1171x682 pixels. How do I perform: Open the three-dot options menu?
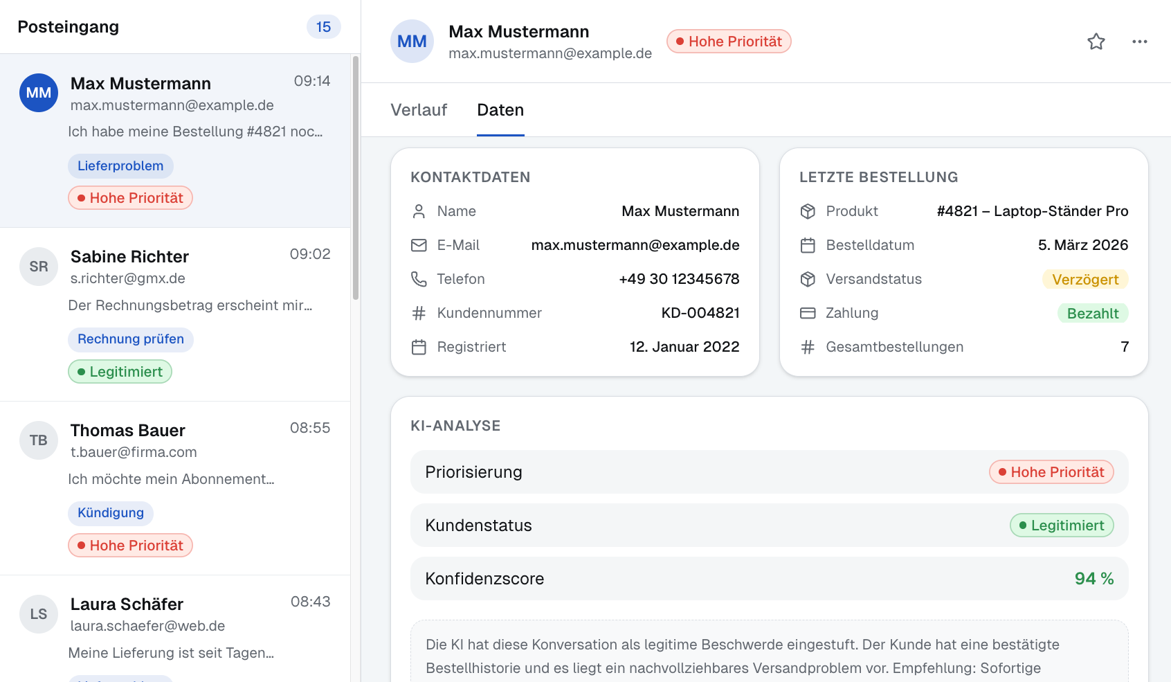point(1139,41)
